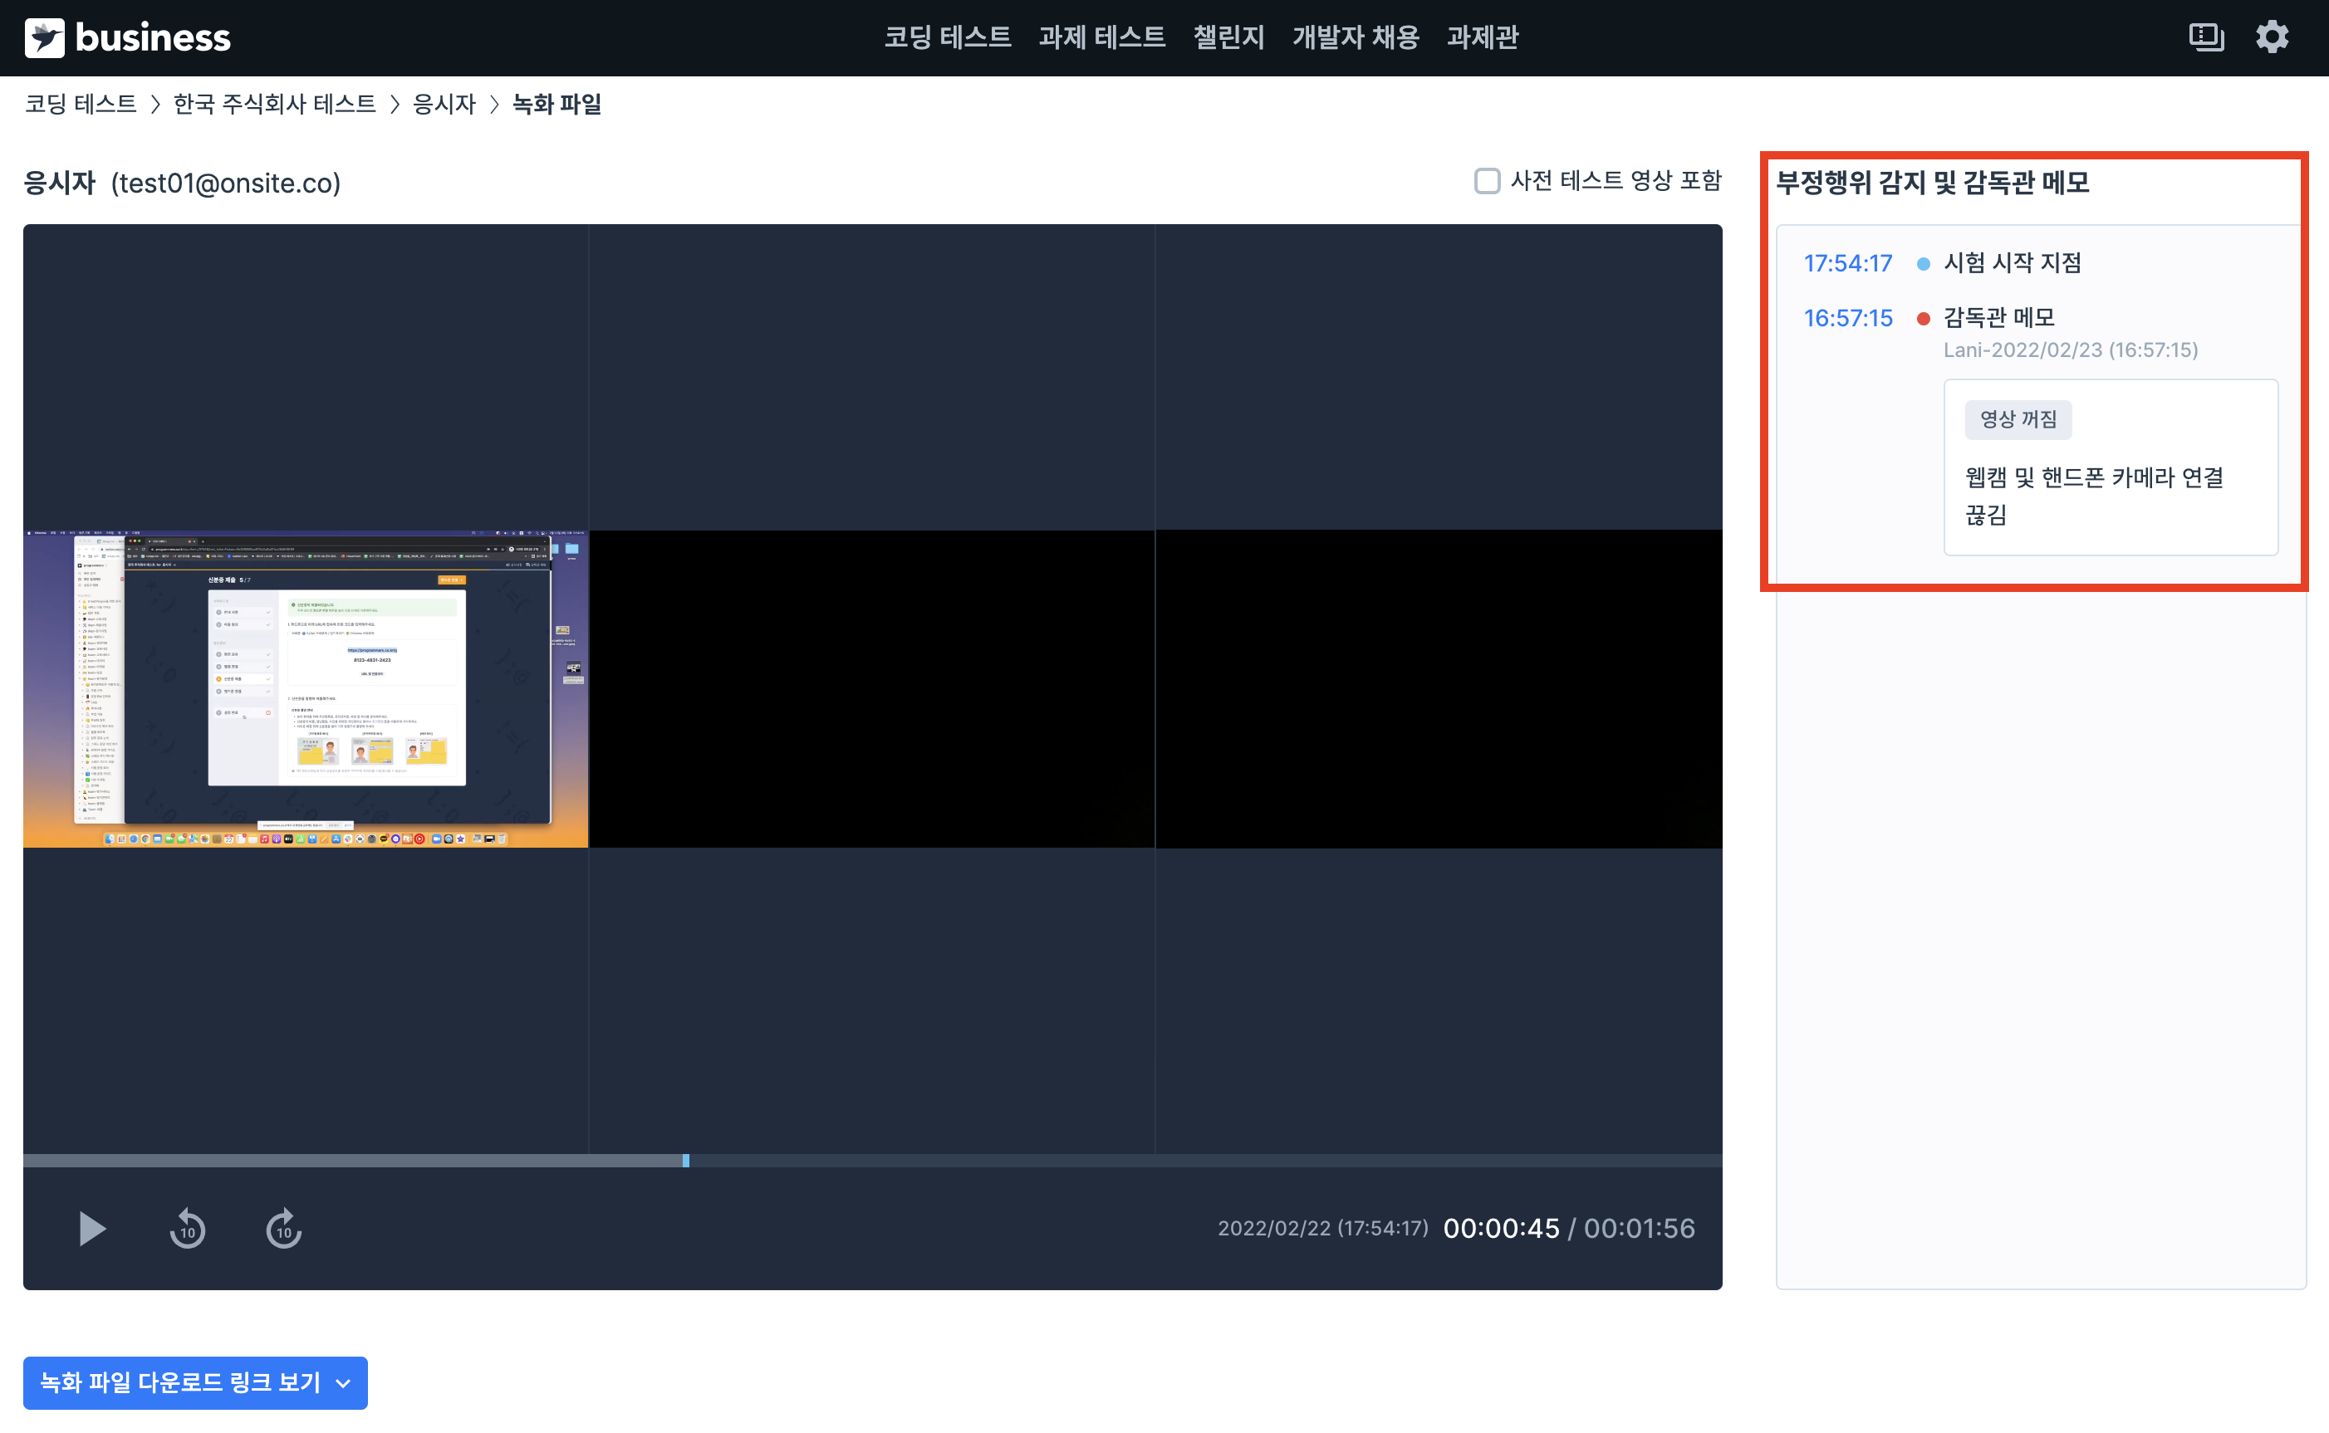Click the play button in video player
2329x1433 pixels.
point(92,1228)
